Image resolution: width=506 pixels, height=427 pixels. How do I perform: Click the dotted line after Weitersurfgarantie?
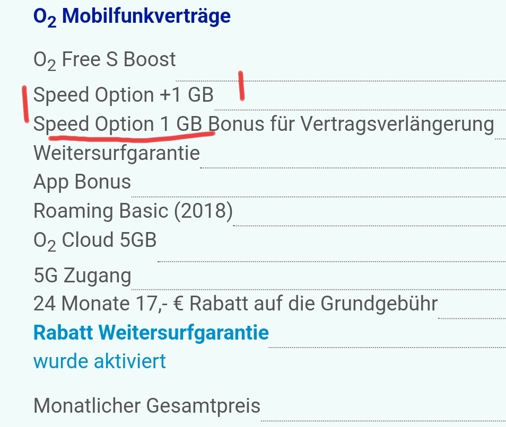[x=353, y=167]
